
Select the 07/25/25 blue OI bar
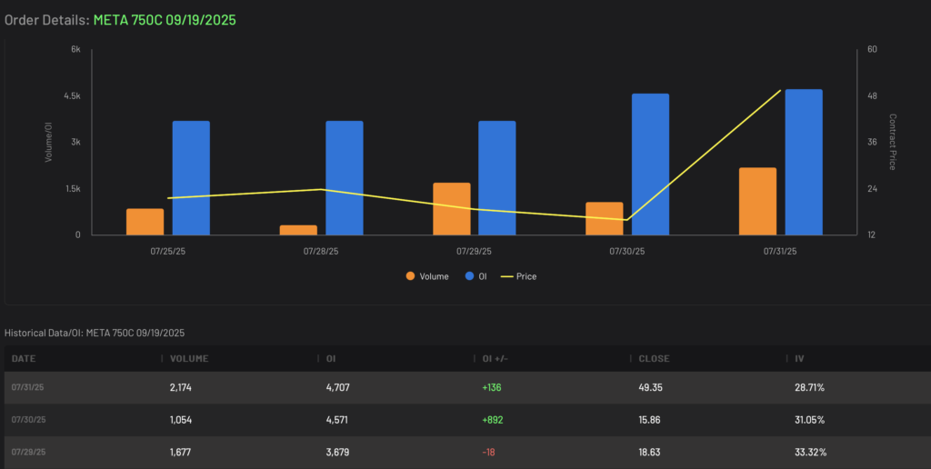191,178
